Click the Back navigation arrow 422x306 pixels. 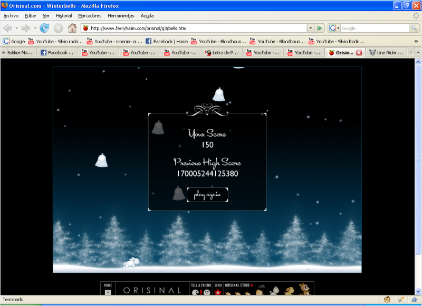coord(8,28)
